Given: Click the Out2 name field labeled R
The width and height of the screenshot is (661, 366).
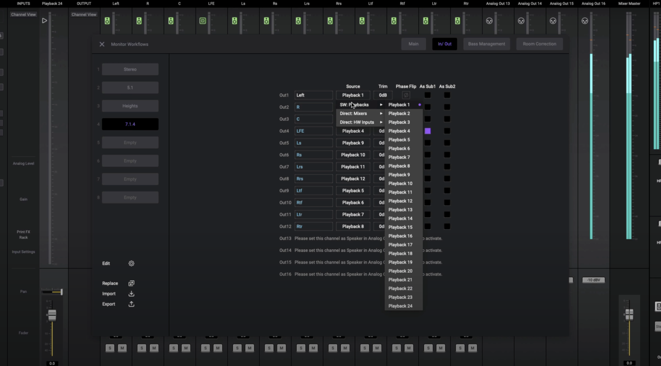Looking at the screenshot, I should (313, 107).
